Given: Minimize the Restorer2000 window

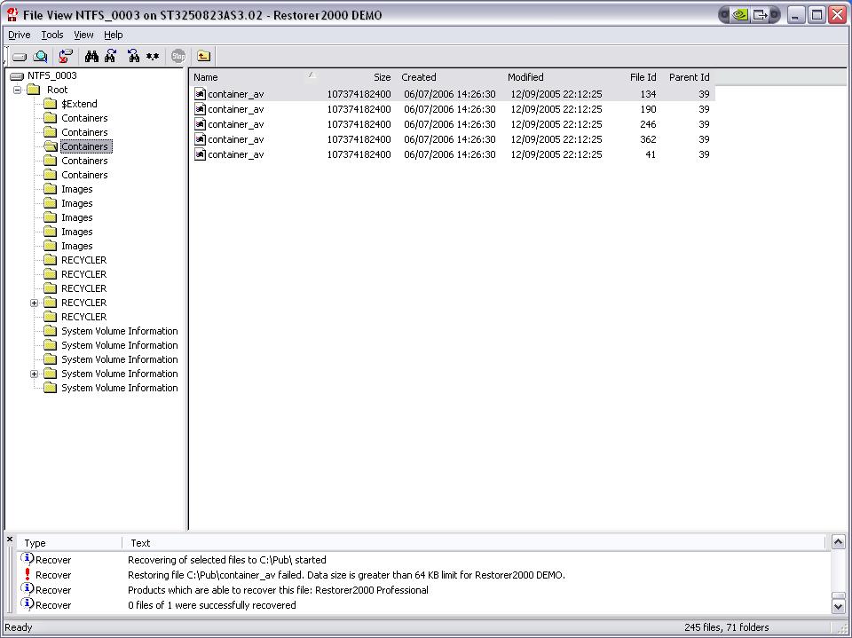Looking at the screenshot, I should coord(795,15).
